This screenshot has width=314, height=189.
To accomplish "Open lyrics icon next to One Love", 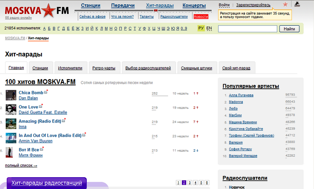I will (41, 107).
